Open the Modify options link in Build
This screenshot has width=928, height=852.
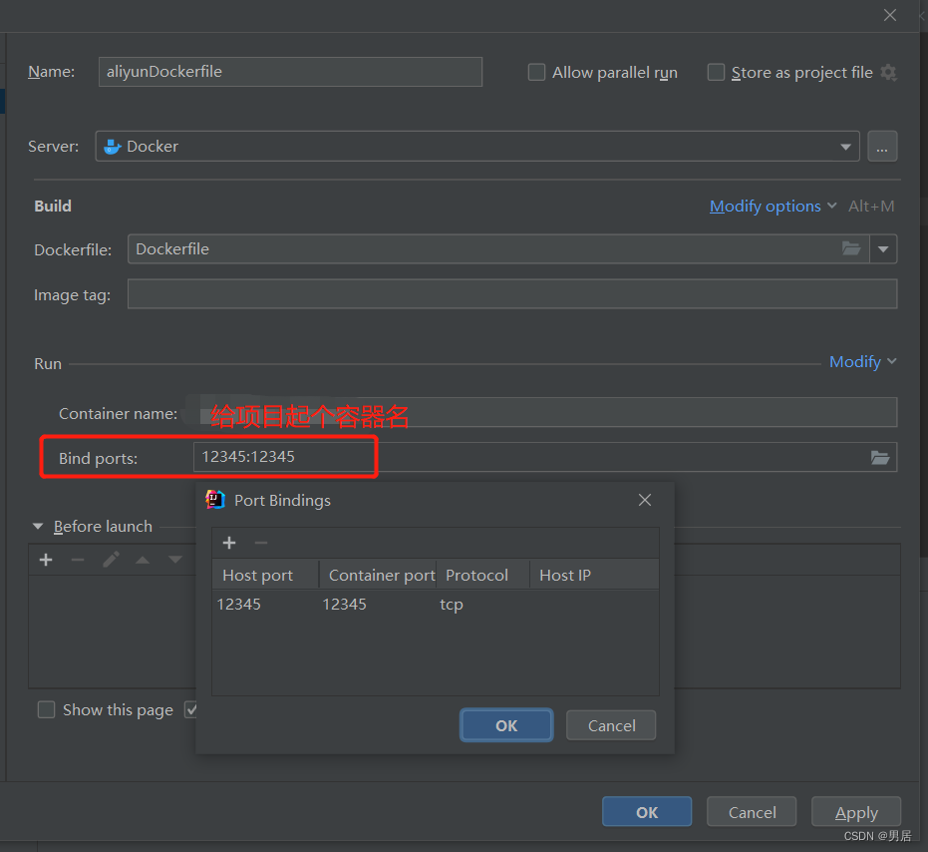click(773, 207)
